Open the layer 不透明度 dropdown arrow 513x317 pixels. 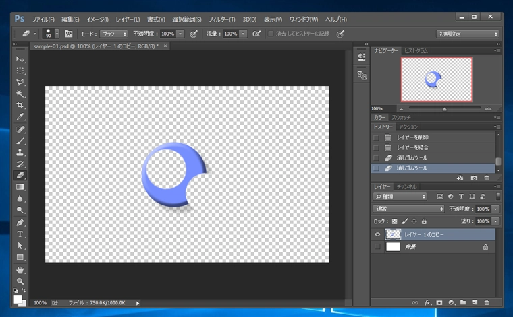496,209
